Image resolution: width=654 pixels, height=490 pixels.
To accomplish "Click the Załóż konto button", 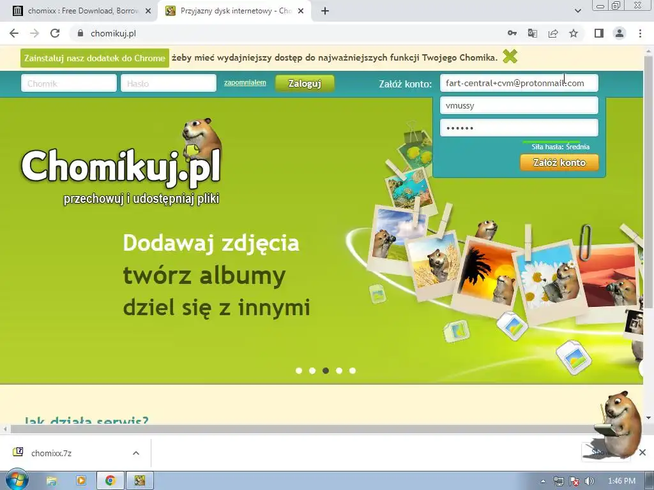I will (559, 163).
